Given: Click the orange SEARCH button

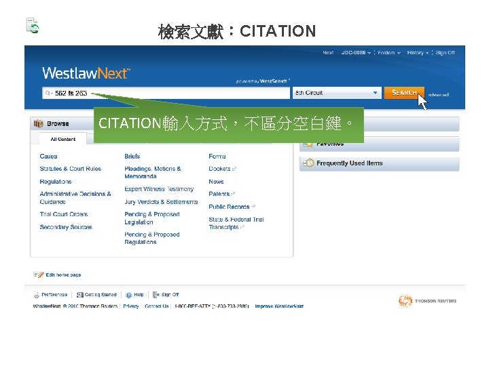Looking at the screenshot, I should point(404,93).
